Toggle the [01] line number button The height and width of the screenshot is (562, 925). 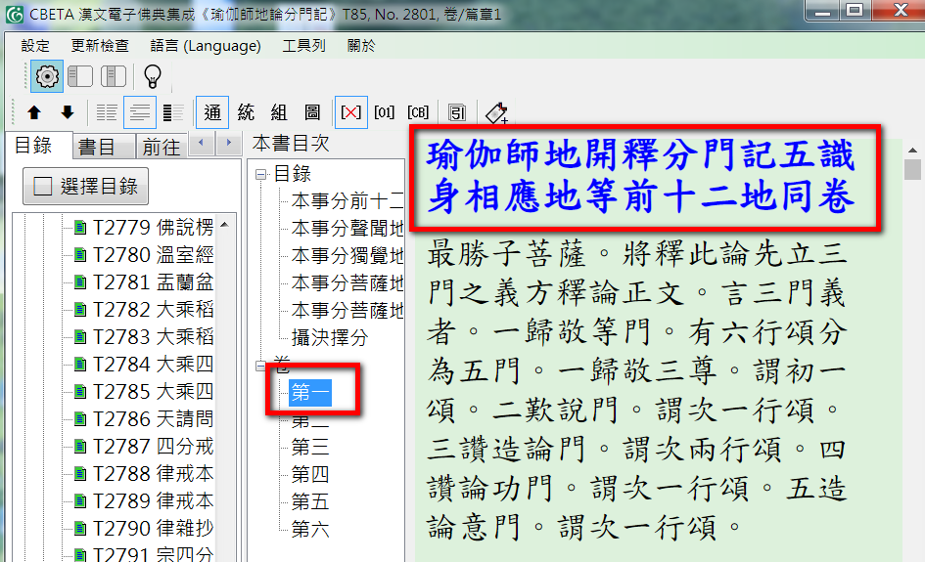click(384, 112)
